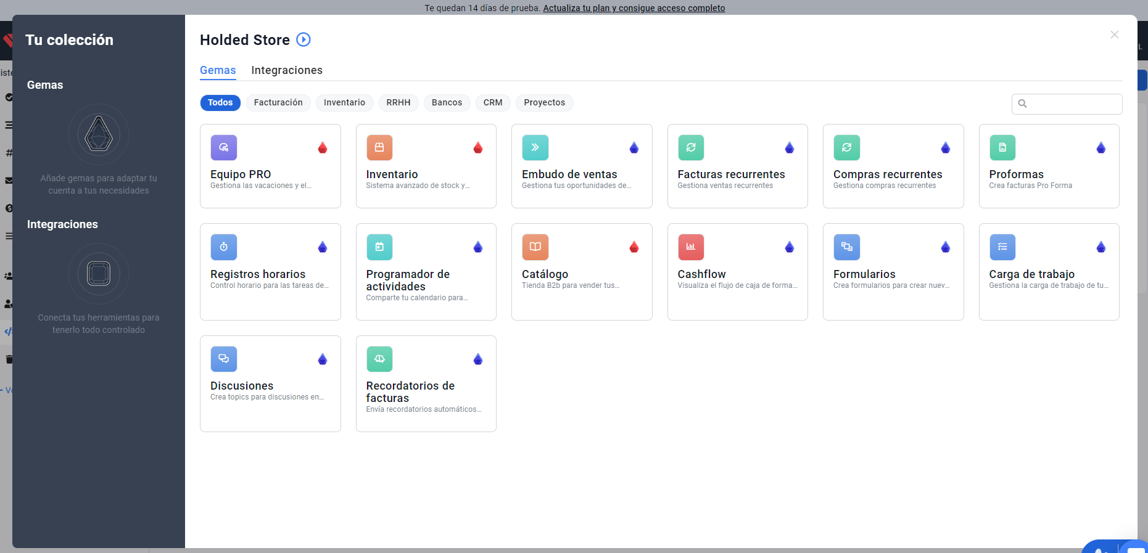
Task: Filter gems by Bancos
Action: 447,102
